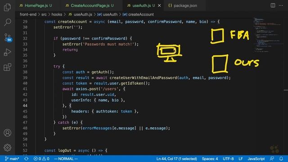The width and height of the screenshot is (288, 162).
Task: Click 'catch' keyword on line 47
Action: [63, 122]
